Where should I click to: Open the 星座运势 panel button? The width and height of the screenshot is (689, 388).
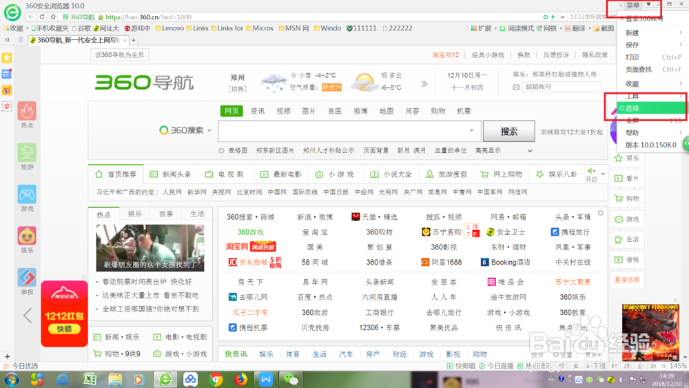coord(627,280)
